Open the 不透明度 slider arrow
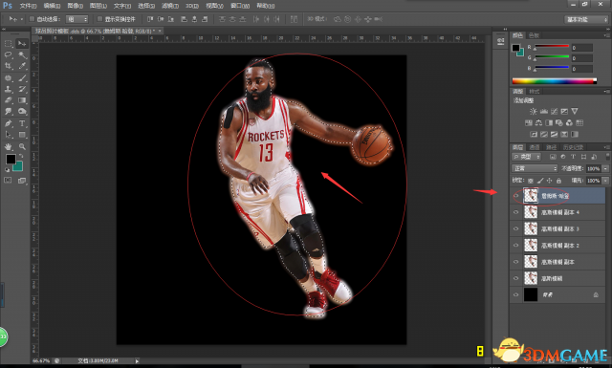 [605, 168]
